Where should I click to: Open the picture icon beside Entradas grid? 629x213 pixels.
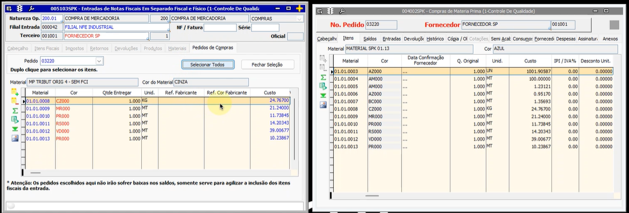click(x=14, y=138)
